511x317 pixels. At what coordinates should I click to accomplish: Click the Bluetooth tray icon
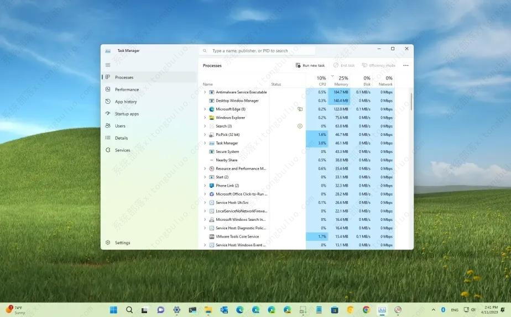[443, 309]
